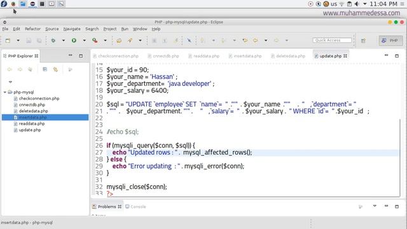Select the Problems view tab

click(x=107, y=207)
